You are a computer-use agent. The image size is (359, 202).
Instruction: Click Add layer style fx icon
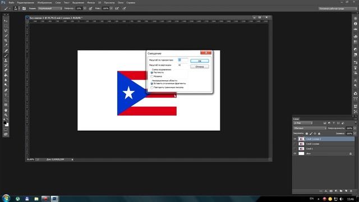[326, 191]
